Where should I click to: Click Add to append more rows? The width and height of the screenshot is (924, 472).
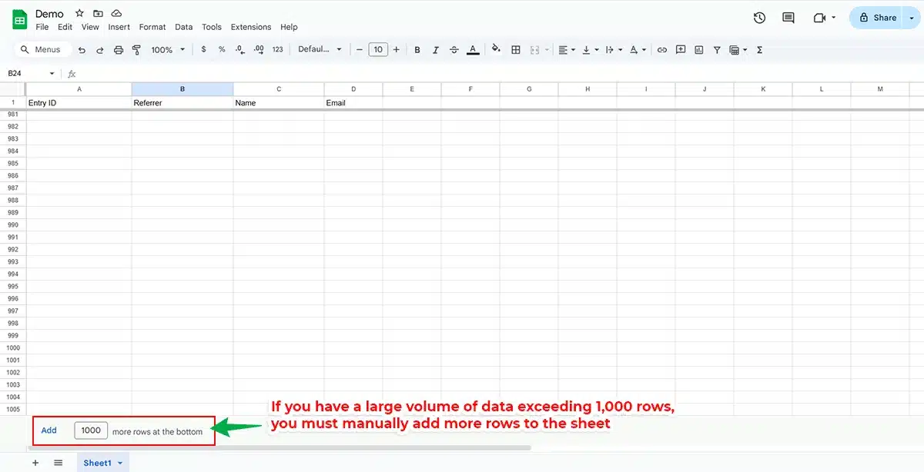49,430
